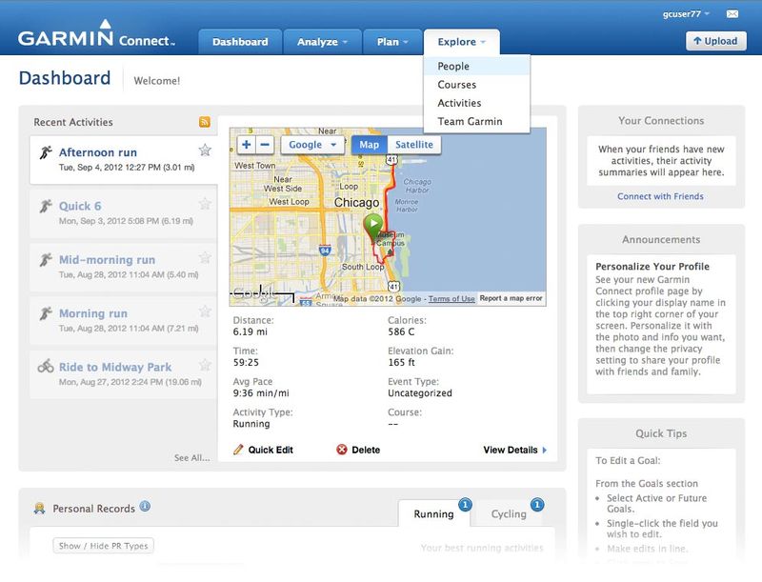Screen dimensions: 762x582
Task: Open the messages envelope icon
Action: pyautogui.click(x=732, y=13)
